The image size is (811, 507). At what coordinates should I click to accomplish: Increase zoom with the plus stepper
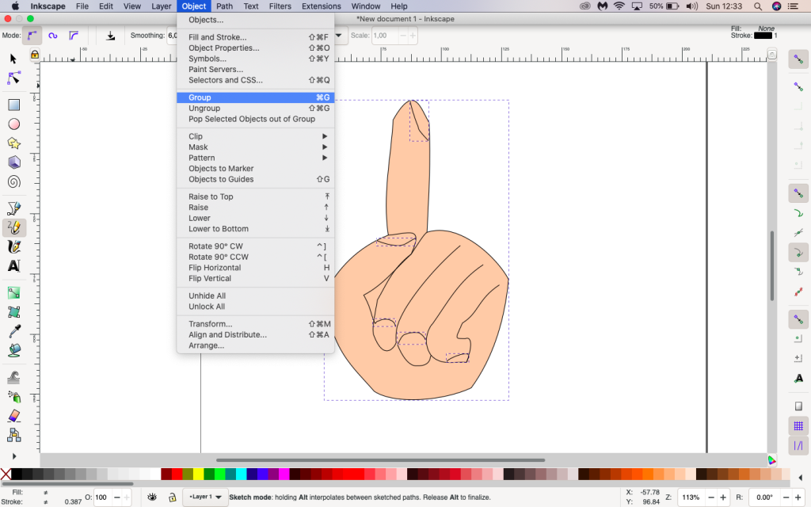coord(723,497)
